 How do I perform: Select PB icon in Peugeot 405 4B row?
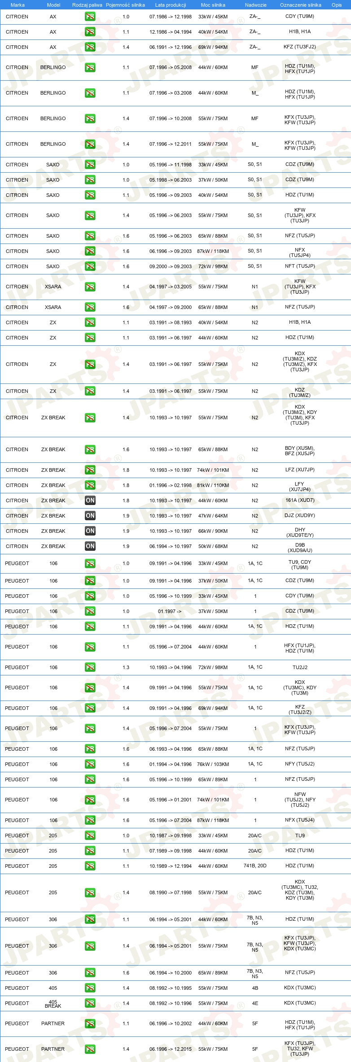click(90, 988)
